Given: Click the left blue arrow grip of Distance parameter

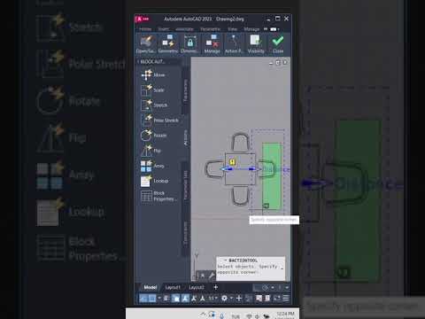Looking at the screenshot, I should point(228,169).
